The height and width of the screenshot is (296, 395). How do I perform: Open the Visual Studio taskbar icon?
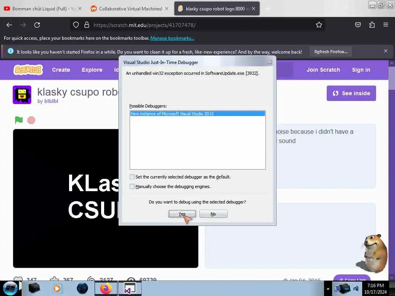[130, 288]
